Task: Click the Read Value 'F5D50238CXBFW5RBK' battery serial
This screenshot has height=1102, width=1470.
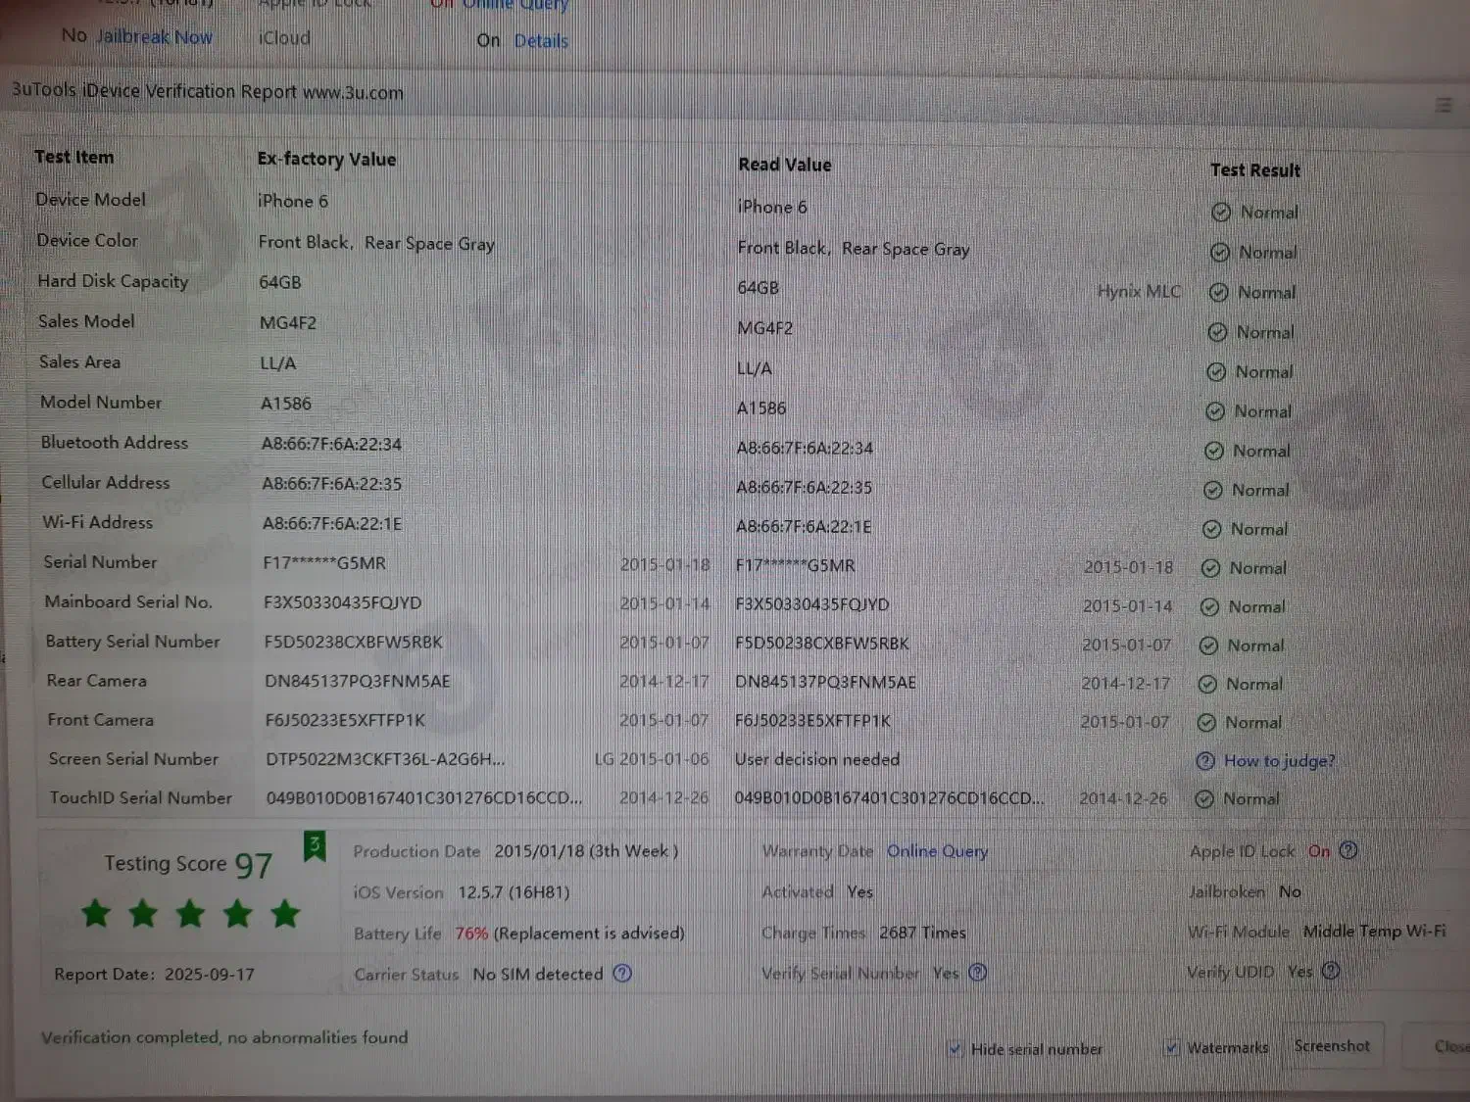Action: click(x=822, y=644)
